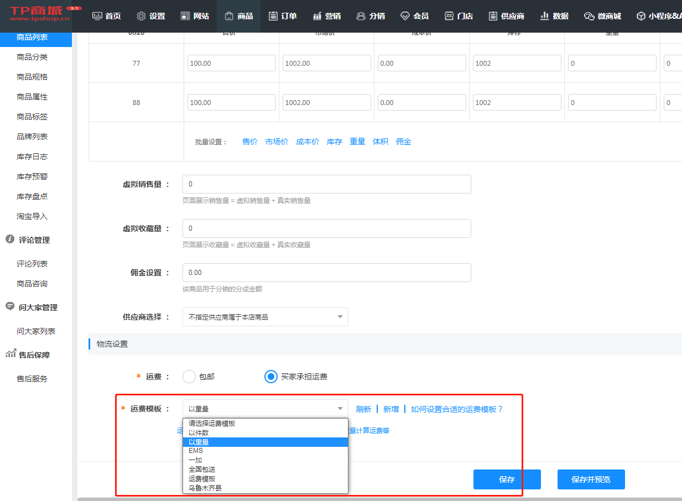Open the 订单 clipboard icon in navigation
The height and width of the screenshot is (501, 682).
point(273,16)
